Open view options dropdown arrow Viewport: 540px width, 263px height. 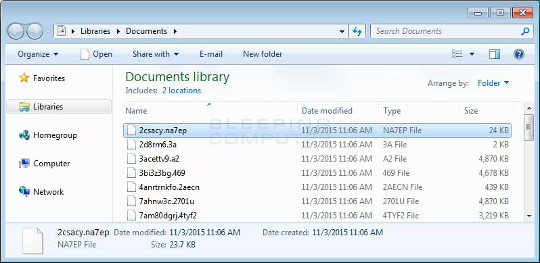472,54
